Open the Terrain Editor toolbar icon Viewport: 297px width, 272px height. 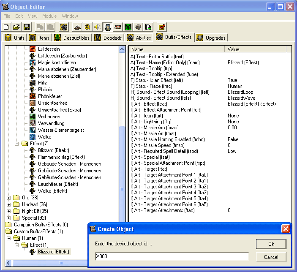click(x=77, y=27)
